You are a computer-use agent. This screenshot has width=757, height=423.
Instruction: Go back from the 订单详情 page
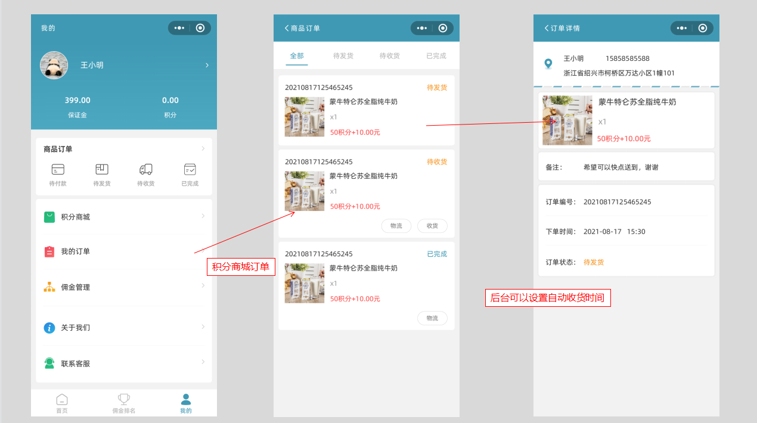click(x=547, y=28)
